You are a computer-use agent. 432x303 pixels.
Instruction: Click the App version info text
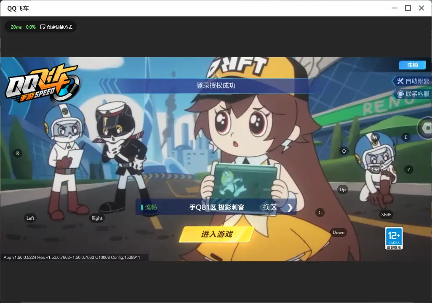click(x=72, y=257)
